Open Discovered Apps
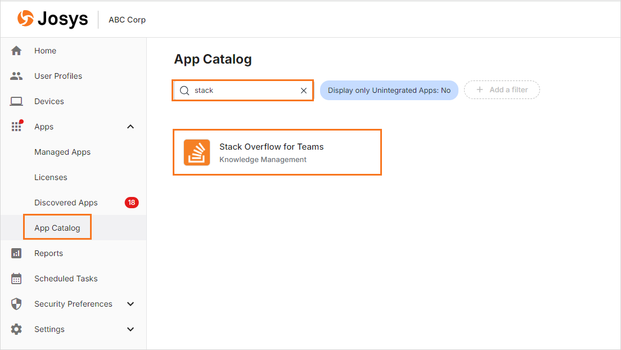This screenshot has height=350, width=621. click(66, 203)
